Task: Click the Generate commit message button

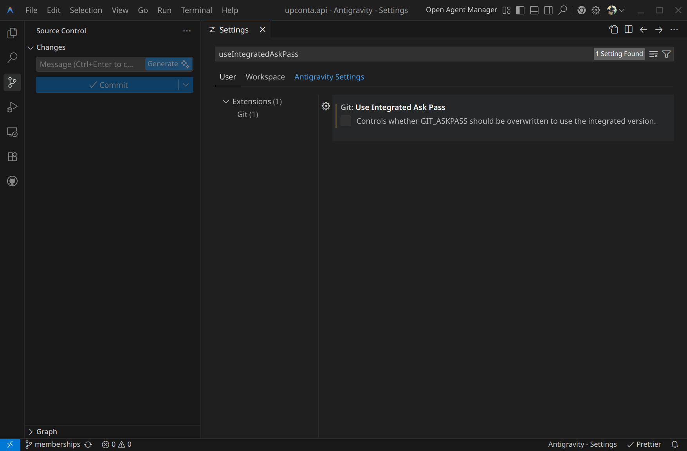Action: tap(168, 64)
